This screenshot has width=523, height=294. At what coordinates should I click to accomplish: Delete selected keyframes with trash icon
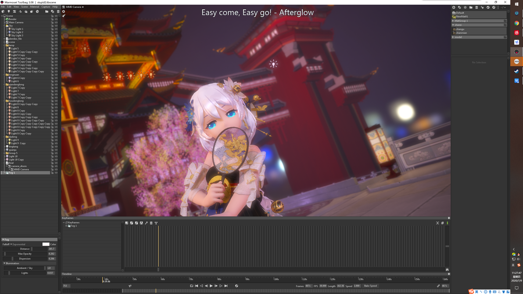tap(151, 223)
